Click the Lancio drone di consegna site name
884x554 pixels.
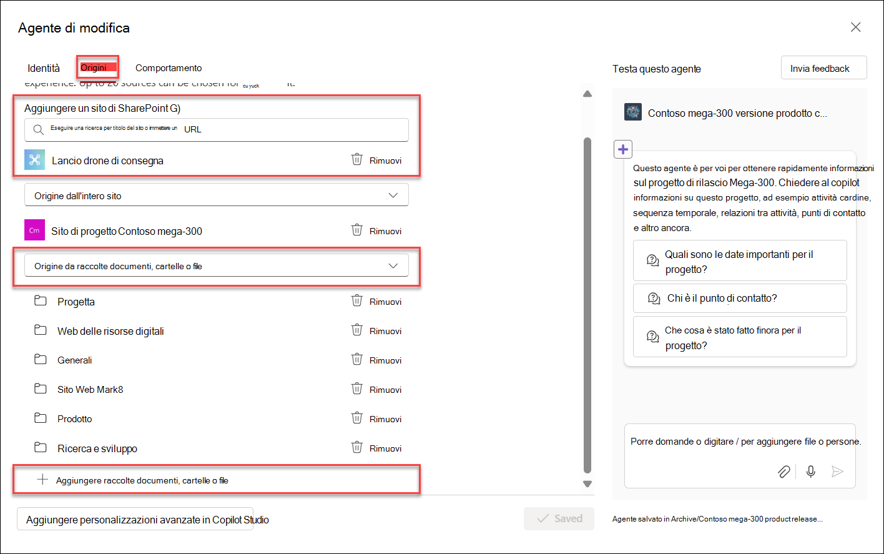[107, 161]
